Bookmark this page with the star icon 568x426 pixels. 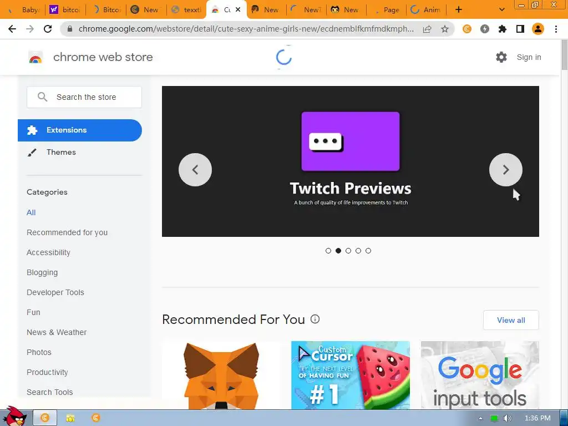pos(445,29)
